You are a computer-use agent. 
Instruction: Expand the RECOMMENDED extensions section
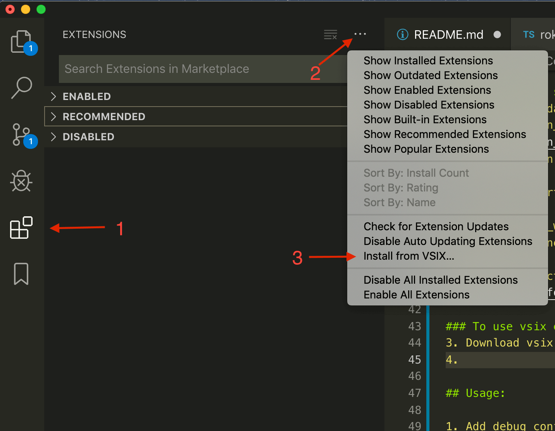pos(103,117)
